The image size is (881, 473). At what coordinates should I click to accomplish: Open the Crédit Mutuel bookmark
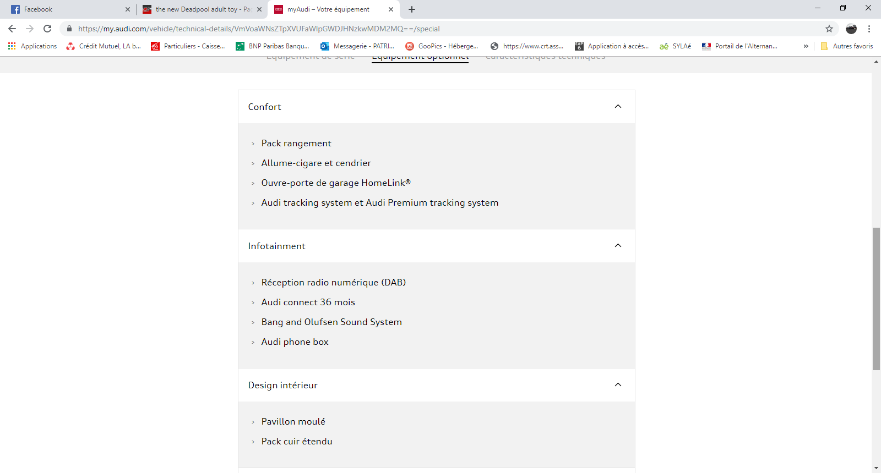[104, 46]
